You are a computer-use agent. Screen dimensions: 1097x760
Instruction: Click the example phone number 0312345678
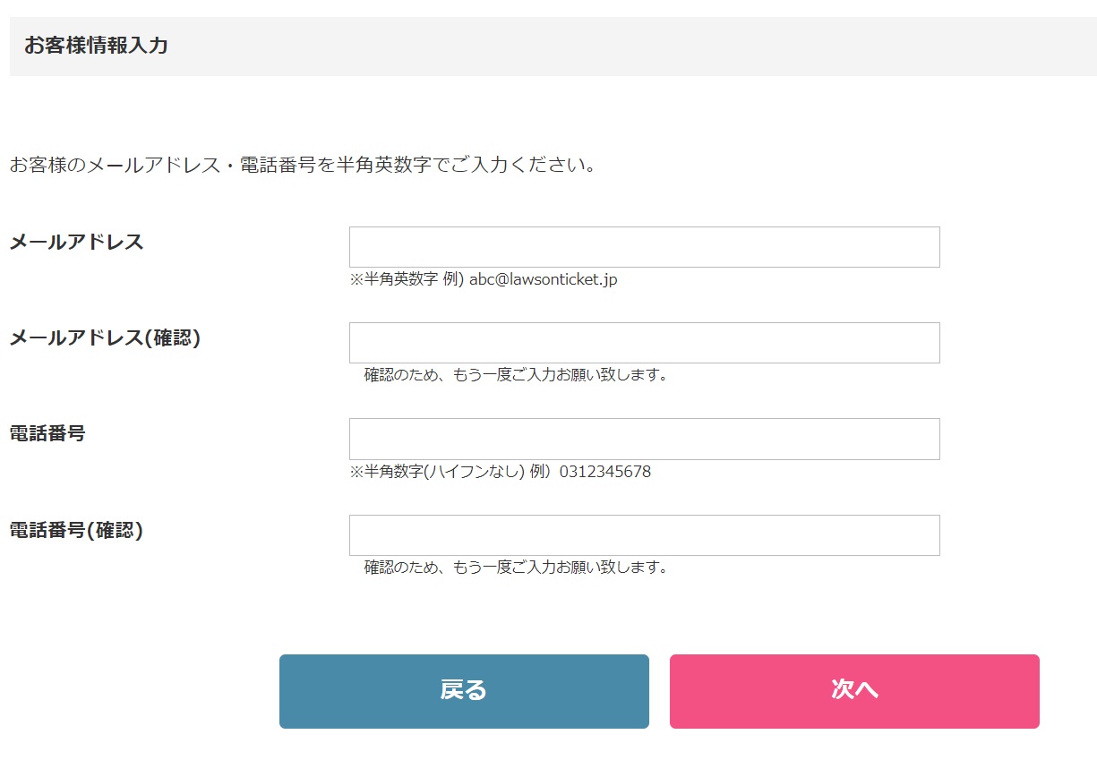click(x=605, y=472)
